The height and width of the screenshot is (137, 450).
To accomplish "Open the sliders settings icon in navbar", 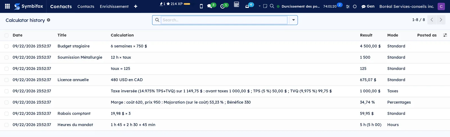I will point(348,6).
